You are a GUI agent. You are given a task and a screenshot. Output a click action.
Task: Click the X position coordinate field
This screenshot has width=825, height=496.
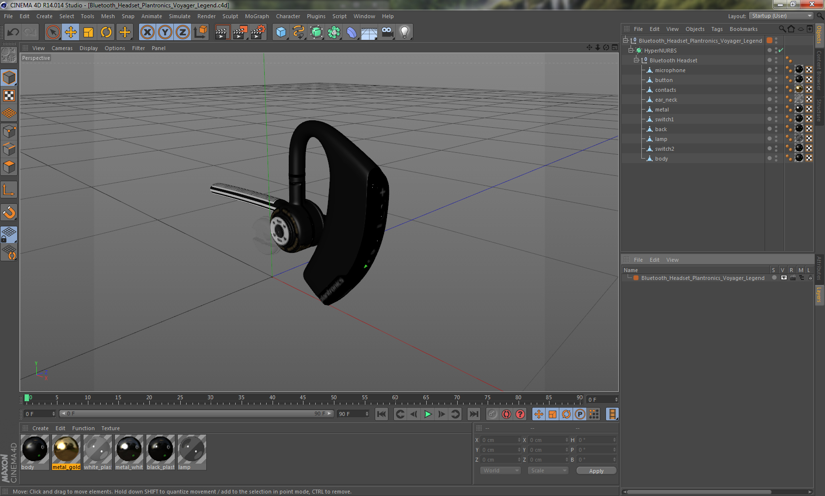click(500, 440)
